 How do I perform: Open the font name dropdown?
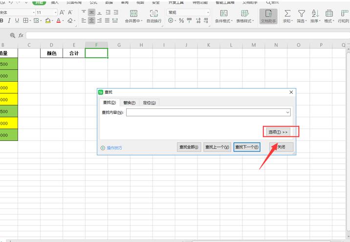[33, 13]
